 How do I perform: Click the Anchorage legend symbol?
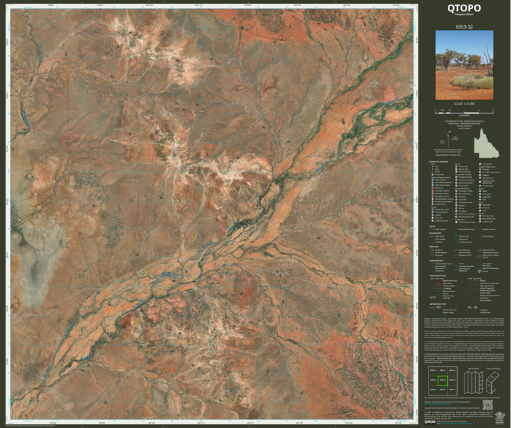coord(480,194)
